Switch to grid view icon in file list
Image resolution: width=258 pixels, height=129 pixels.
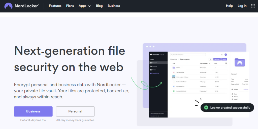[x=226, y=63]
